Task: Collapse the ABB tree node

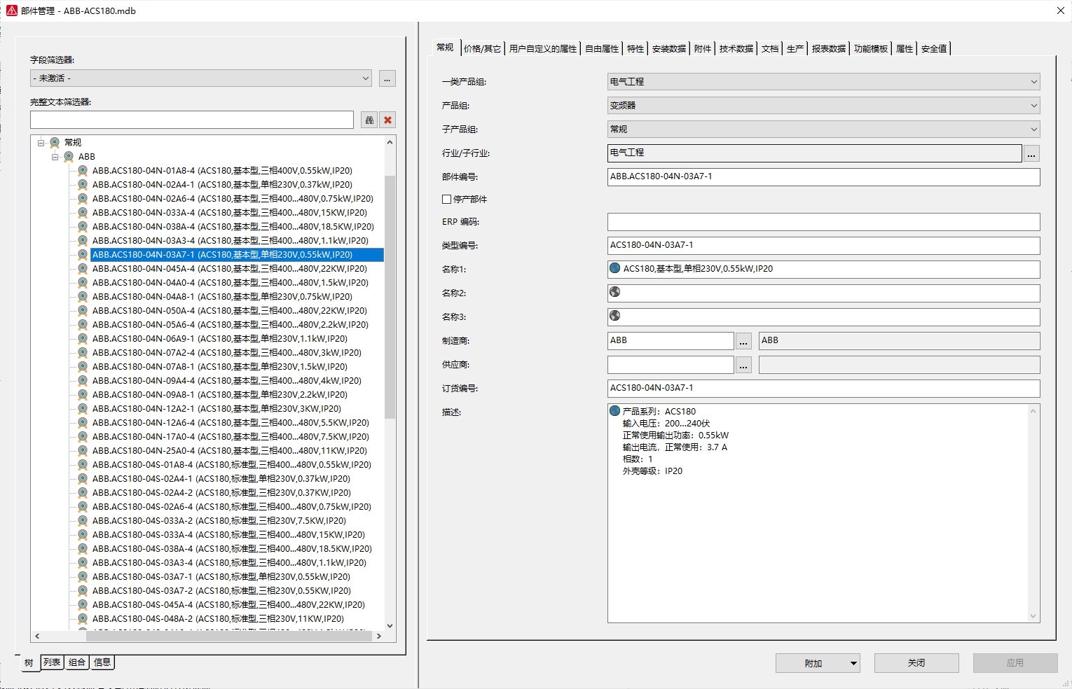Action: click(x=55, y=156)
